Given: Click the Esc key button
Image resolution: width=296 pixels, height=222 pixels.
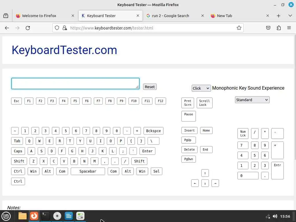Looking at the screenshot, I should pos(16,101).
